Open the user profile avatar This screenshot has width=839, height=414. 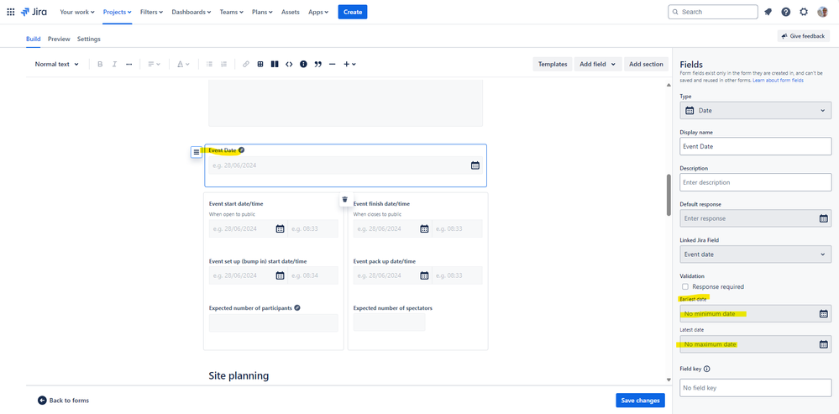(822, 12)
